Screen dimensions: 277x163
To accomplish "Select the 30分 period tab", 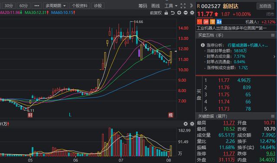I will click(9, 6).
